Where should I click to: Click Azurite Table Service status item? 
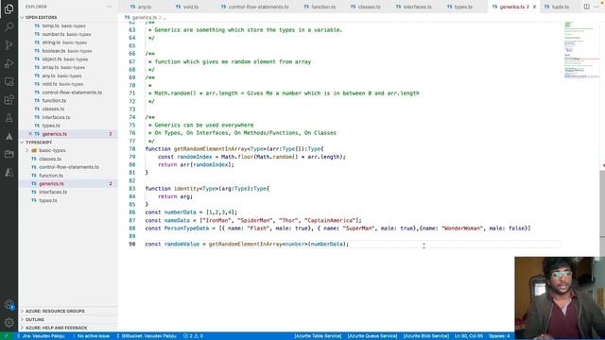click(318, 336)
